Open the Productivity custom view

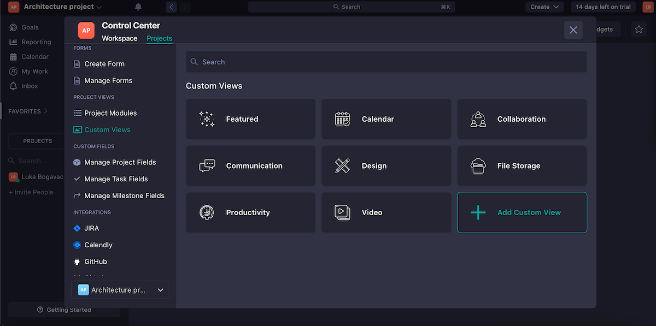click(250, 212)
